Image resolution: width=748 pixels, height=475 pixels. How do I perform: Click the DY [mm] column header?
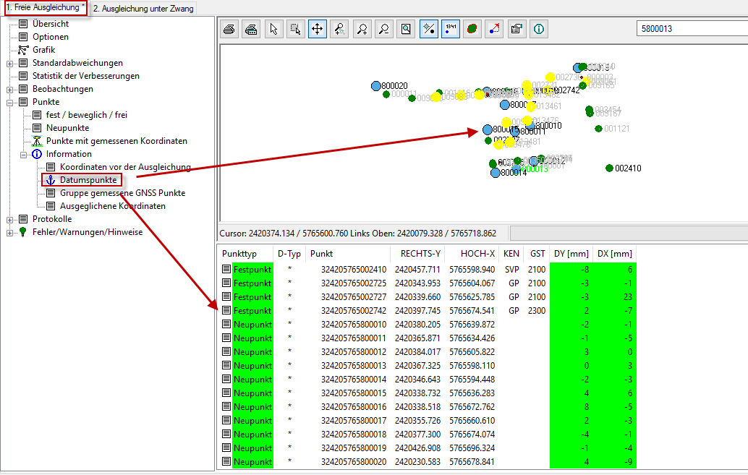571,254
